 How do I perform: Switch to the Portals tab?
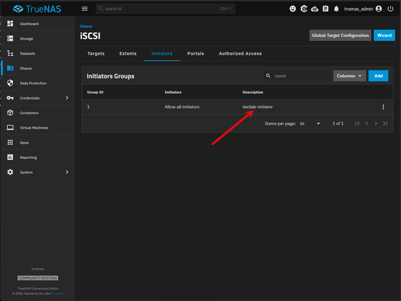click(x=196, y=54)
